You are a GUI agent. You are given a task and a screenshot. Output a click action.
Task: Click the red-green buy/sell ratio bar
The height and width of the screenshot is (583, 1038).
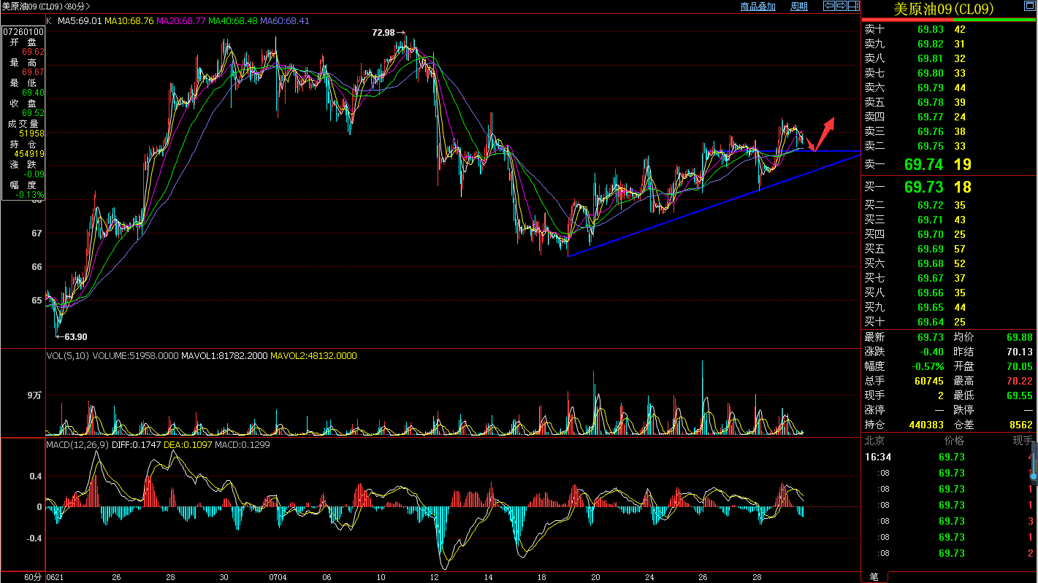pos(949,20)
